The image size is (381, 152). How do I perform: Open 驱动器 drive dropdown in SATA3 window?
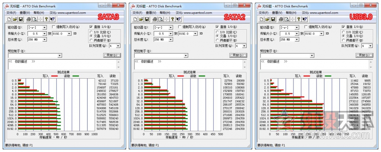click(44, 27)
